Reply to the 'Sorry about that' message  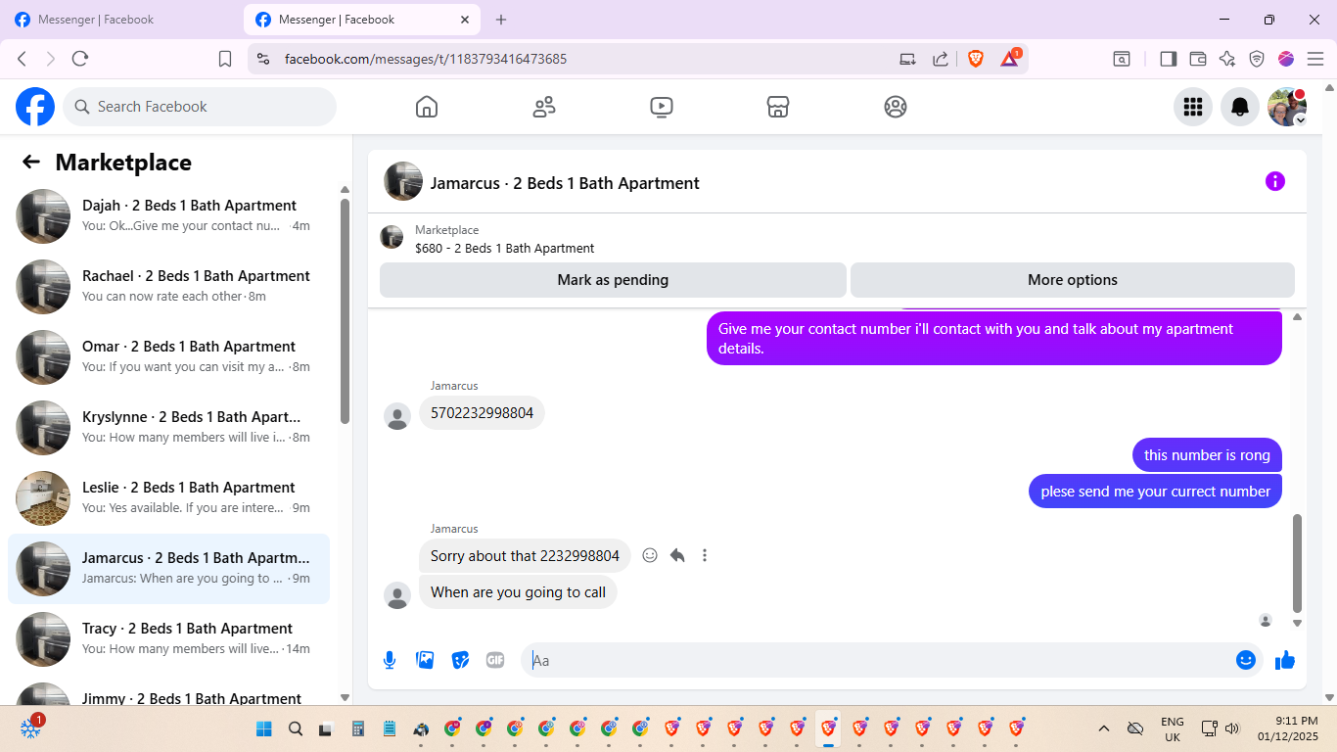(677, 555)
